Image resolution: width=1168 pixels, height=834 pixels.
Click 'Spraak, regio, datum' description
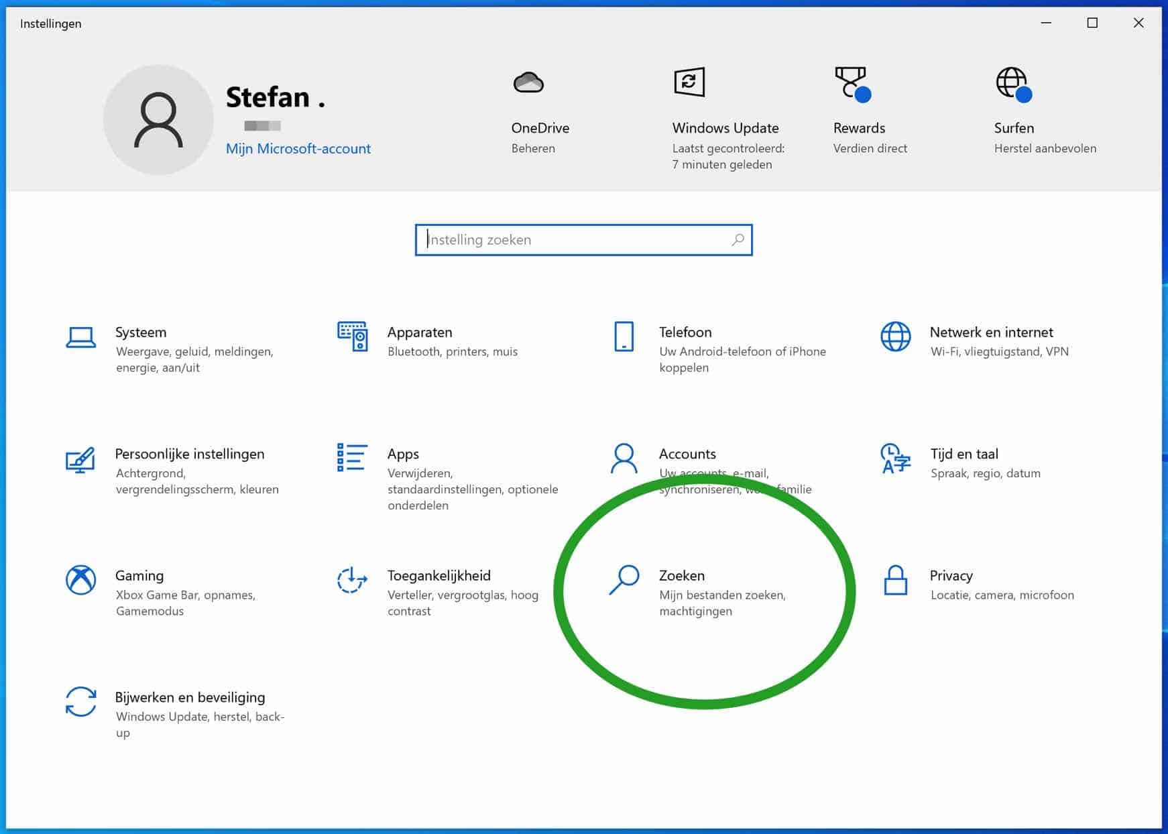986,473
